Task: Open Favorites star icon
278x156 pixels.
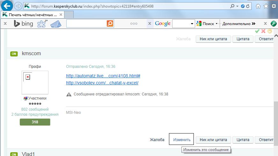Action: [266, 6]
